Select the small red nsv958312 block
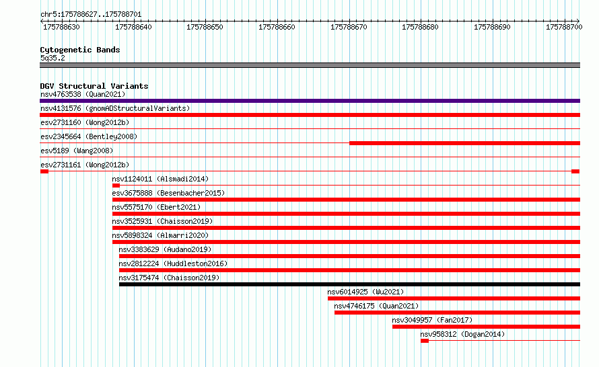The width and height of the screenshot is (599, 367). [425, 341]
